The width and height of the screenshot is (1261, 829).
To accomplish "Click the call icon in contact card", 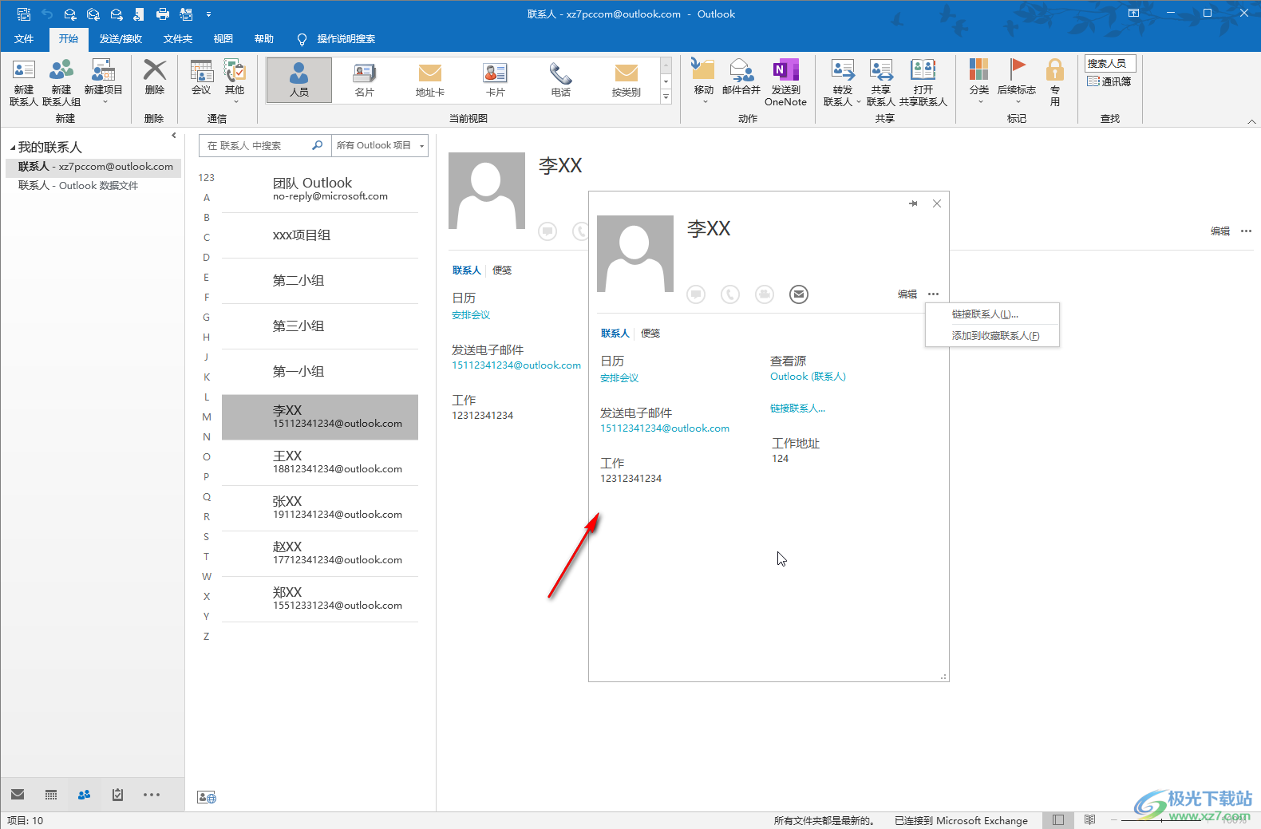I will tap(730, 294).
